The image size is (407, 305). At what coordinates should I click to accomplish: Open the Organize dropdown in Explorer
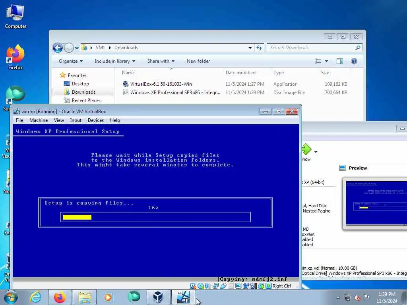pos(71,61)
